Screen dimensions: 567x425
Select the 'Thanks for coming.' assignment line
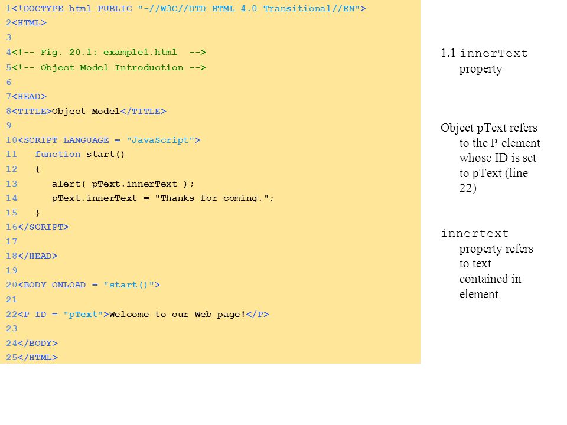(x=162, y=198)
